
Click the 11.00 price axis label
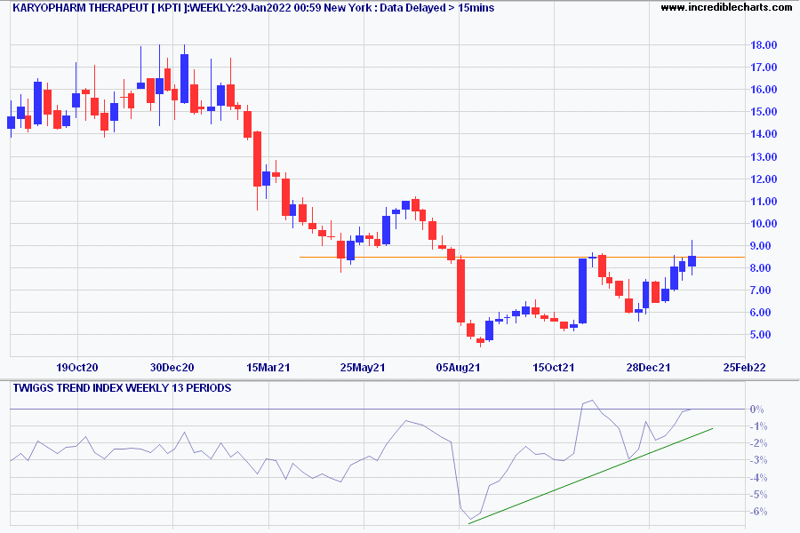[x=764, y=202]
